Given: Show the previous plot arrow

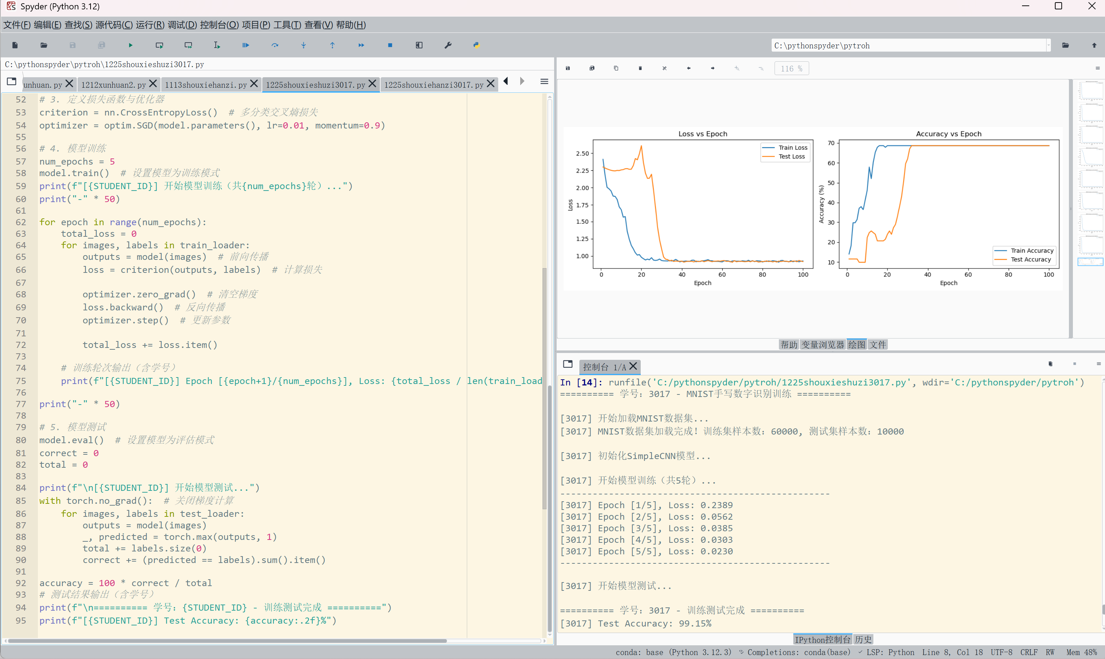Looking at the screenshot, I should point(689,68).
